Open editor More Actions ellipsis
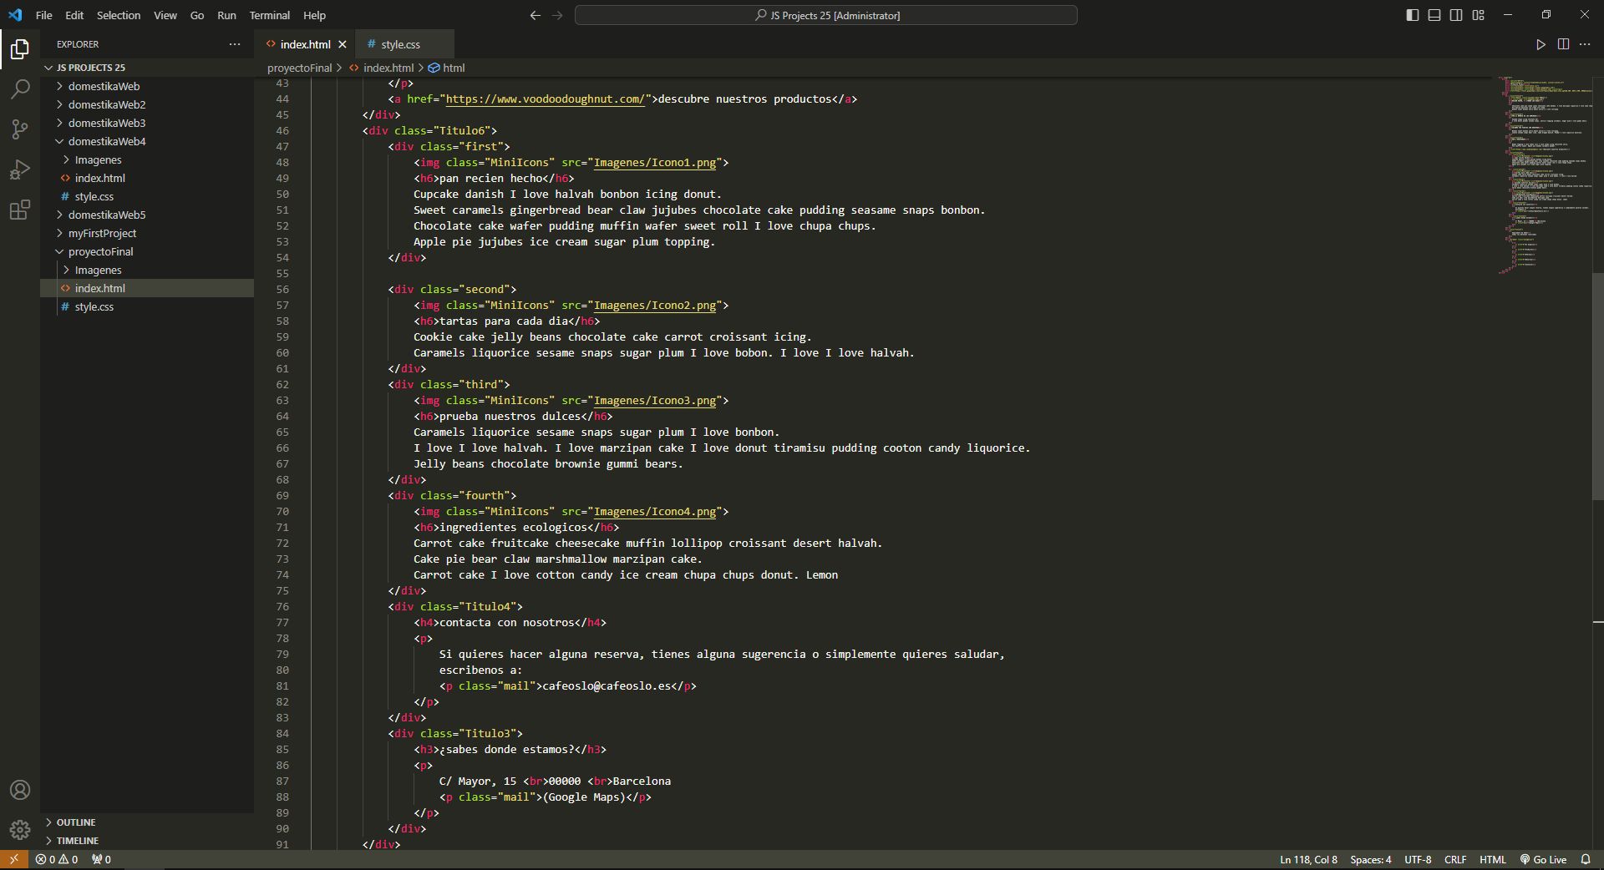Screen dimensions: 1604x870 (x=1585, y=44)
